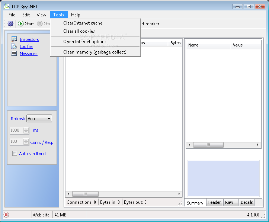This screenshot has width=269, height=222.
Task: Minimize the TCP Spy .NET window
Action: pos(238,7)
